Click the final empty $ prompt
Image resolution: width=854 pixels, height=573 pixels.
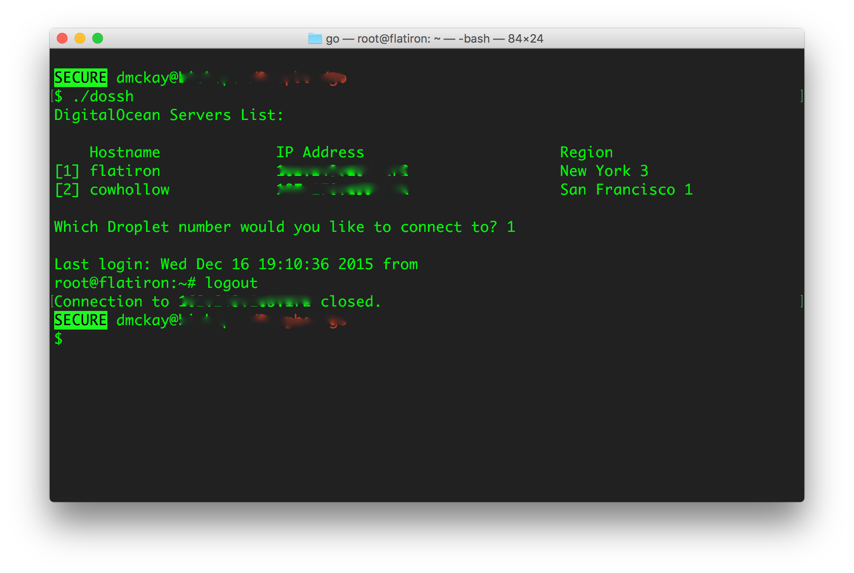point(59,339)
